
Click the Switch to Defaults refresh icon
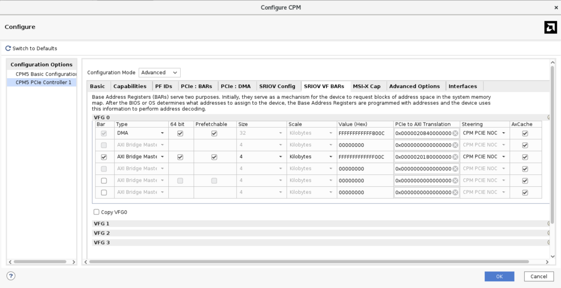click(x=8, y=49)
